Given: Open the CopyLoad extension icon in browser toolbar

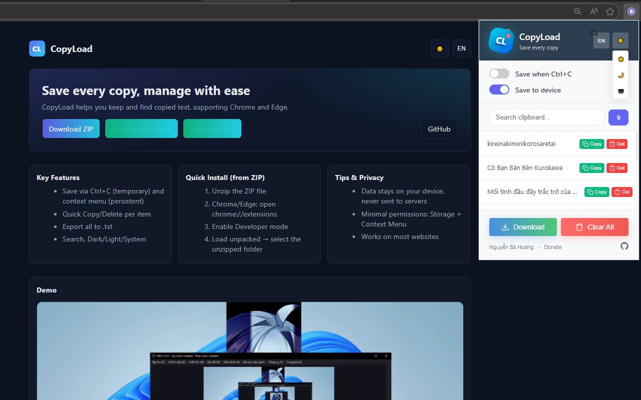Looking at the screenshot, I should 631,11.
